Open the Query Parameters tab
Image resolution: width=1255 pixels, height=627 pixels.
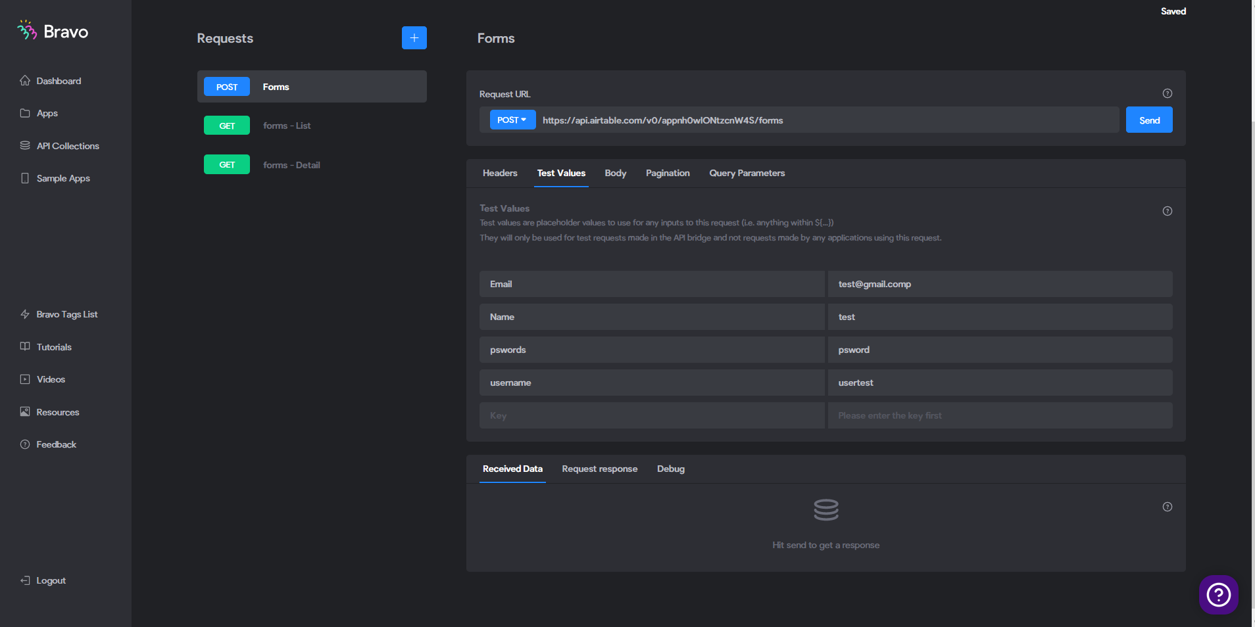coord(747,173)
